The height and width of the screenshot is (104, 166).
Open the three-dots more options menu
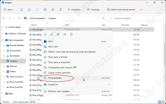[x=141, y=10]
